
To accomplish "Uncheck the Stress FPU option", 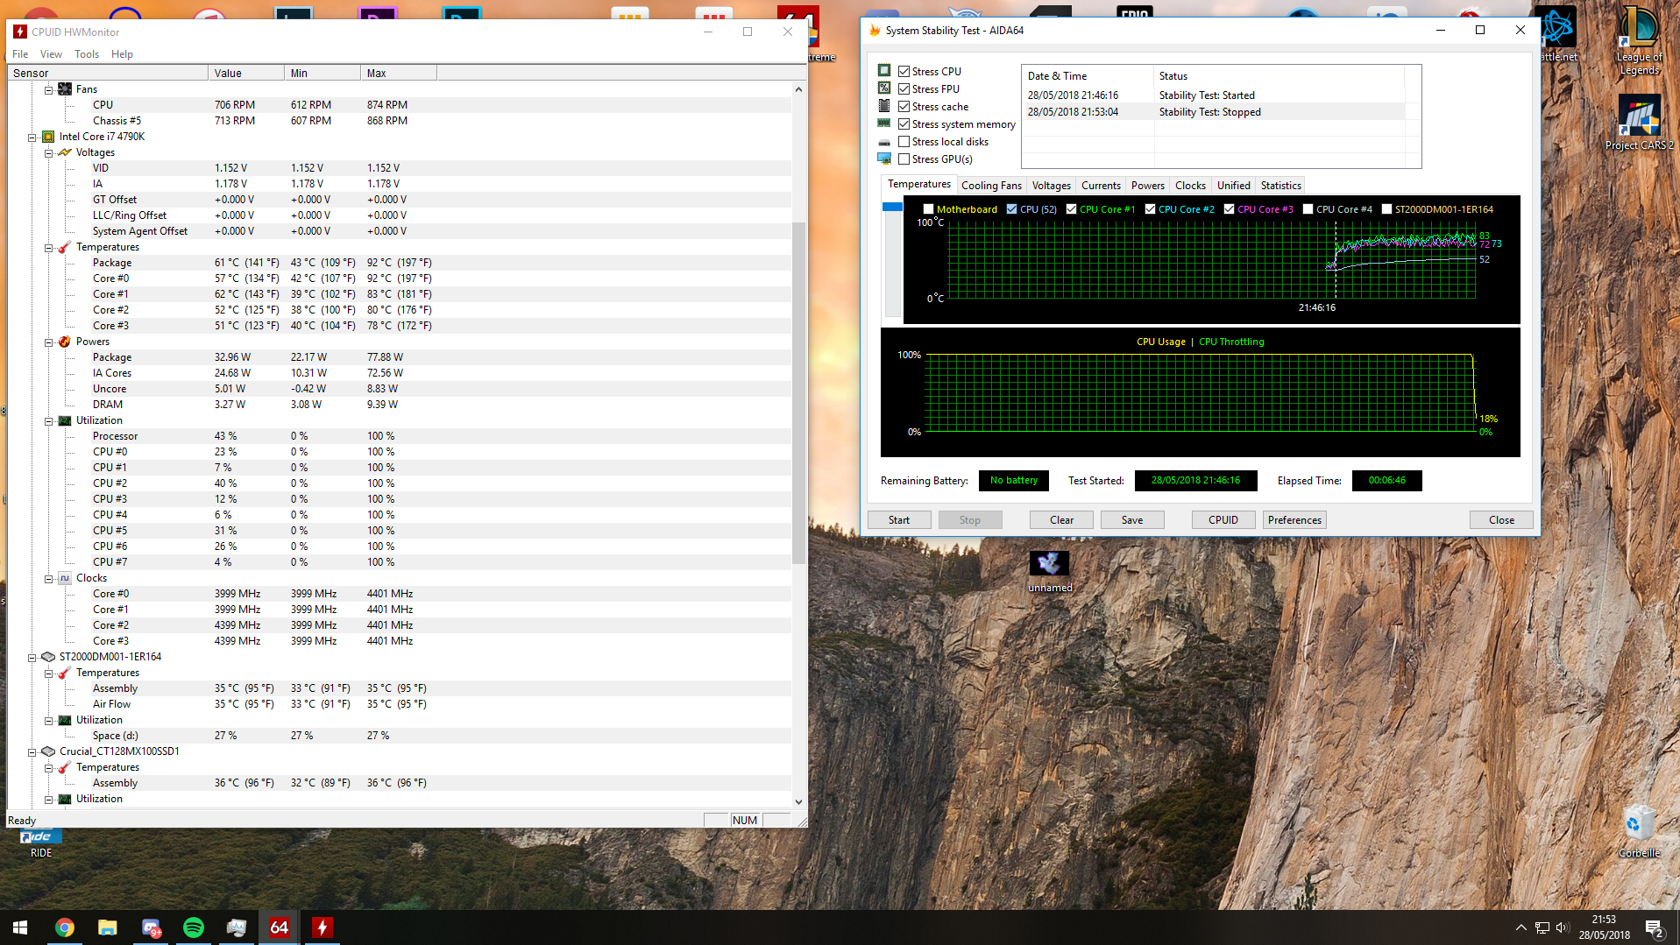I will click(x=904, y=89).
